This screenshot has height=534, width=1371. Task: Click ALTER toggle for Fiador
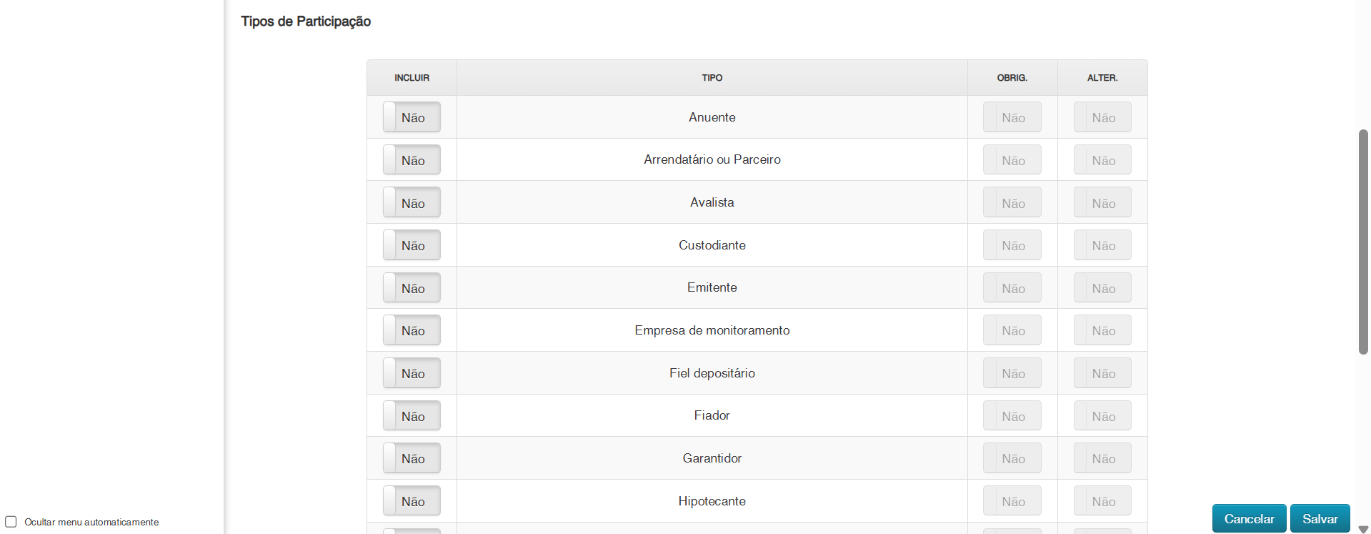tap(1102, 415)
